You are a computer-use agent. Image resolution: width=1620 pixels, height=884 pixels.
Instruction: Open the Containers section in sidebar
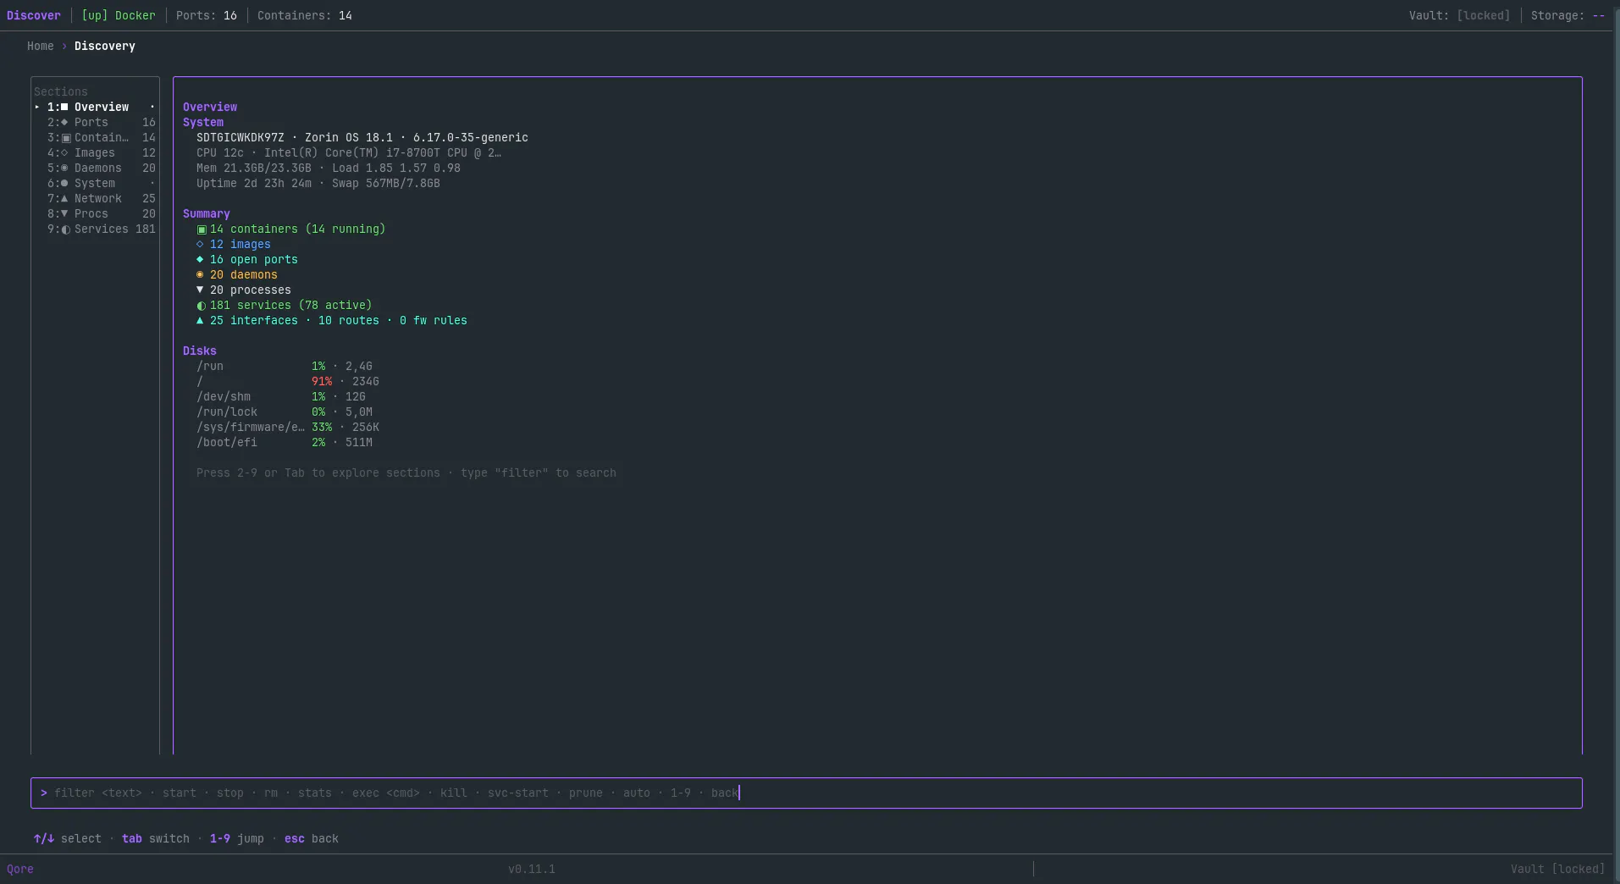click(x=95, y=137)
